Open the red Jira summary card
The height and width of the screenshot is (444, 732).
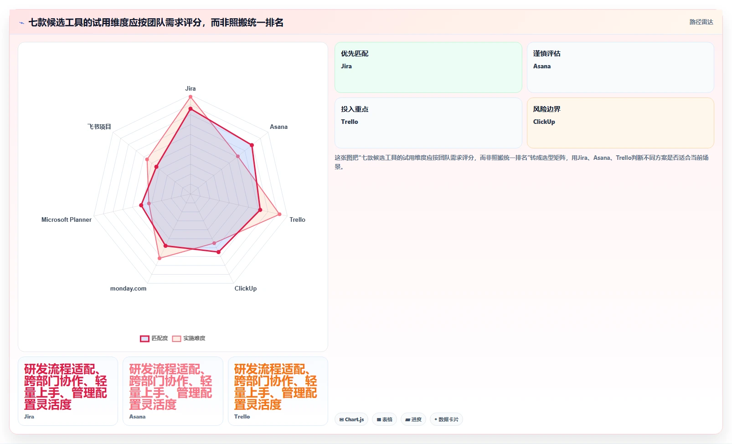tap(68, 391)
